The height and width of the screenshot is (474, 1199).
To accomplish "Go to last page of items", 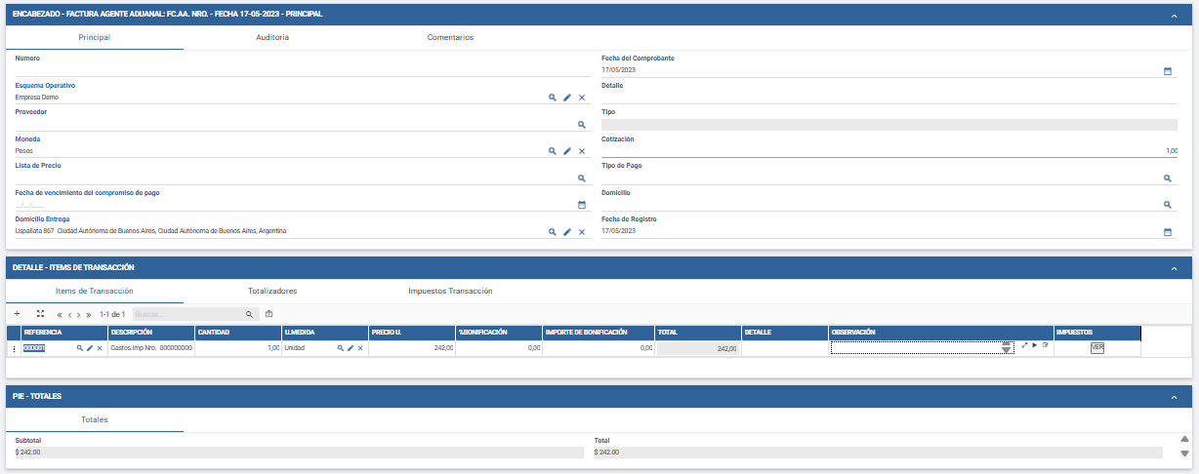I will point(89,315).
